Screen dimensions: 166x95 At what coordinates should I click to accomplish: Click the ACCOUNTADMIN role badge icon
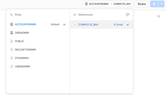(x=12, y=24)
